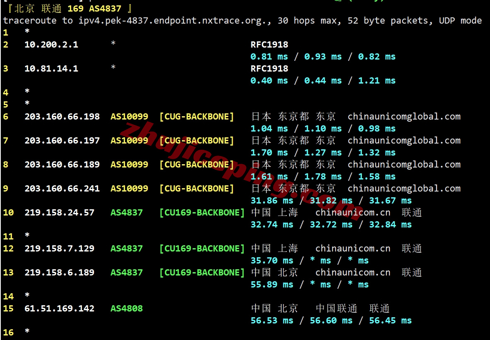
Task: Click latency value 0.81 ms
Action: tap(269, 57)
